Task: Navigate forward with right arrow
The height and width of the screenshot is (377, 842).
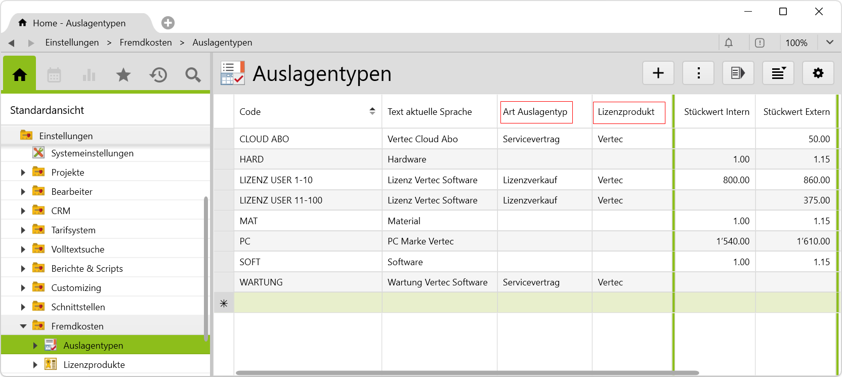Action: [x=31, y=43]
